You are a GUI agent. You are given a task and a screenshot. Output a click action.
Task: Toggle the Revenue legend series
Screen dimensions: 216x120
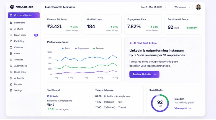click(x=98, y=48)
